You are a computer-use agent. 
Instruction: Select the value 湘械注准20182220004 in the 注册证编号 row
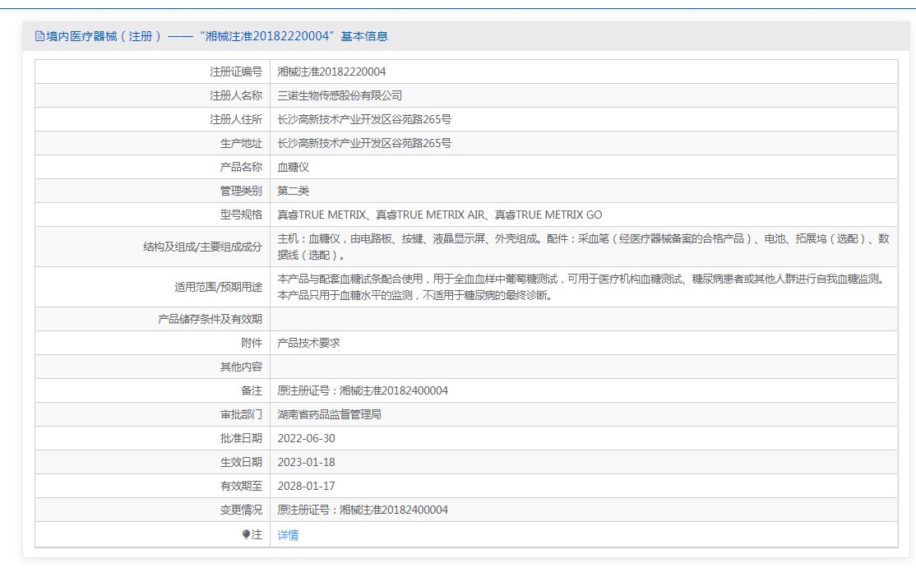(x=332, y=72)
